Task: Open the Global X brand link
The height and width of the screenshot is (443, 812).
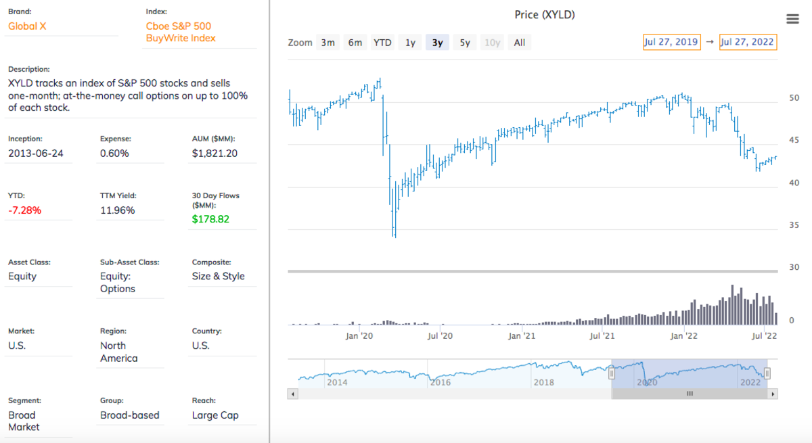Action: click(x=27, y=26)
